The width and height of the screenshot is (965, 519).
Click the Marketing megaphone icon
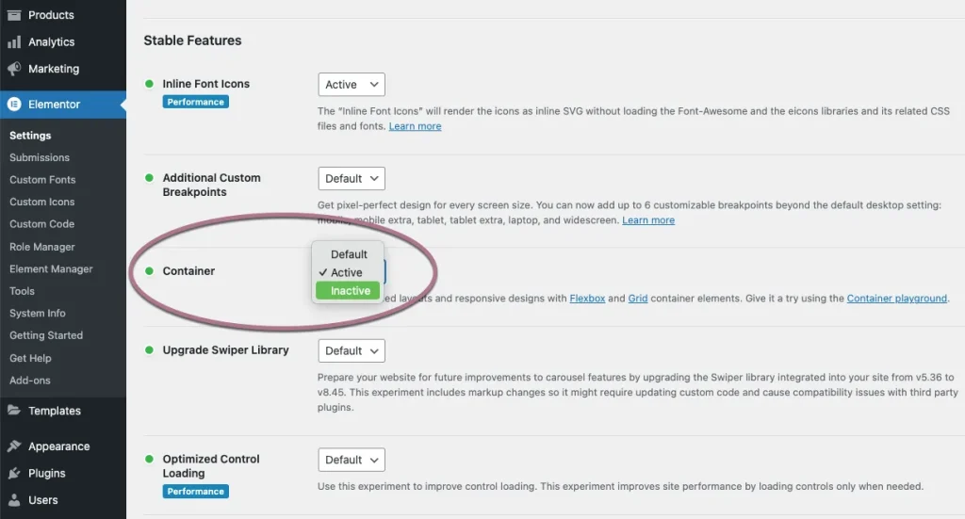click(x=14, y=69)
